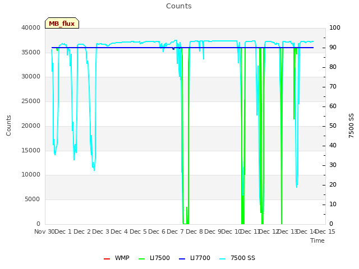Click the 70 right axis tick label
This screenshot has width=359, height=269.
333,87
